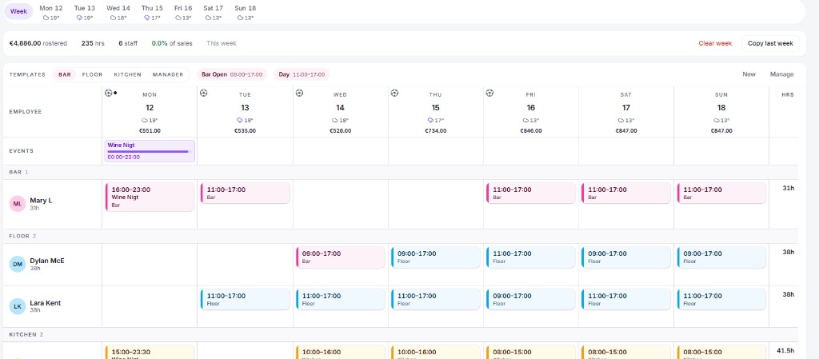Viewport: 819px width, 359px height.
Task: Open Mary L's ML avatar
Action: coord(18,204)
